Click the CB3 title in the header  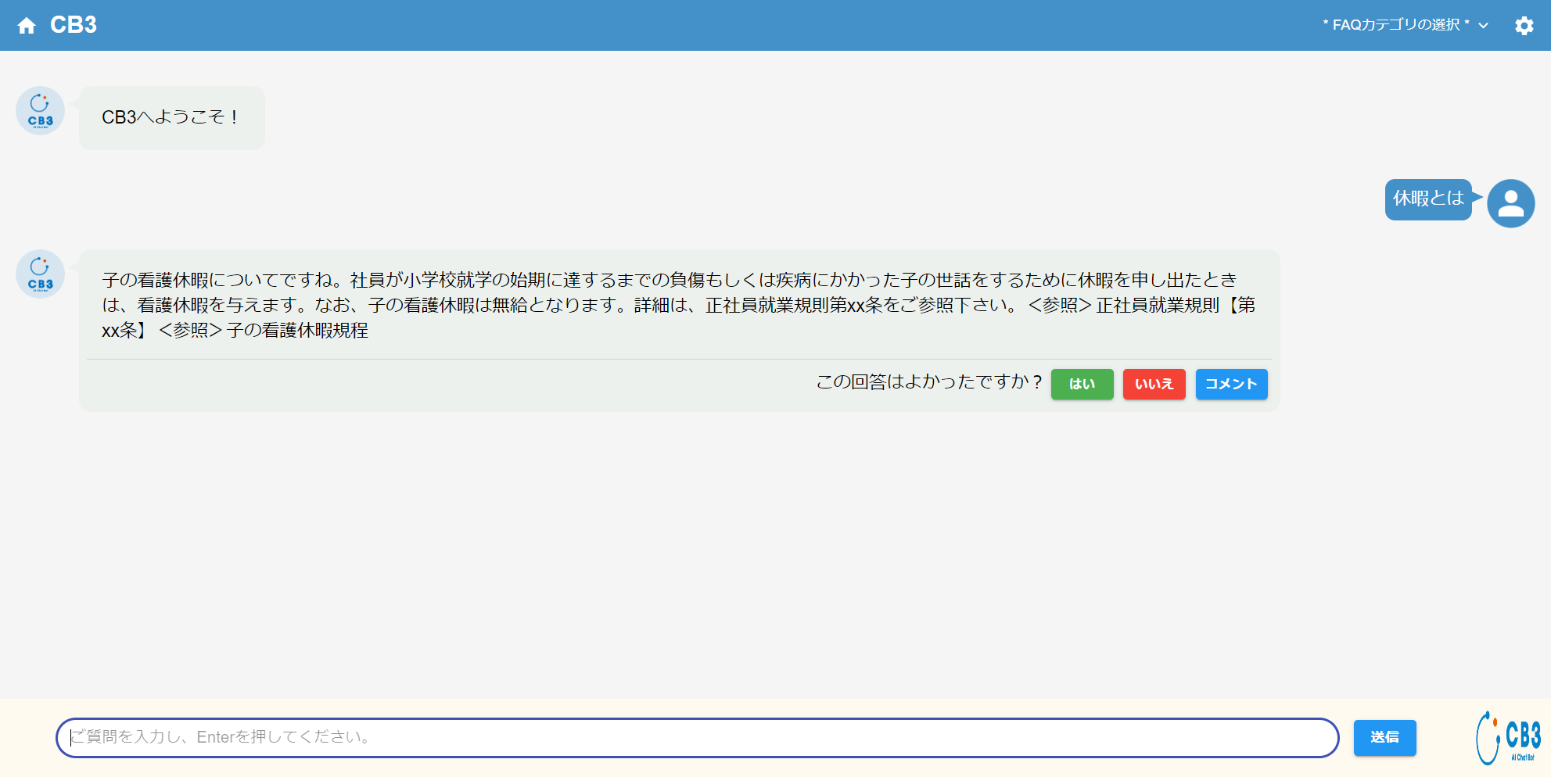point(74,25)
